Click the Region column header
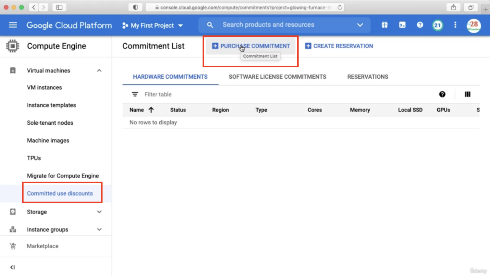Image resolution: width=490 pixels, height=277 pixels. pyautogui.click(x=220, y=110)
